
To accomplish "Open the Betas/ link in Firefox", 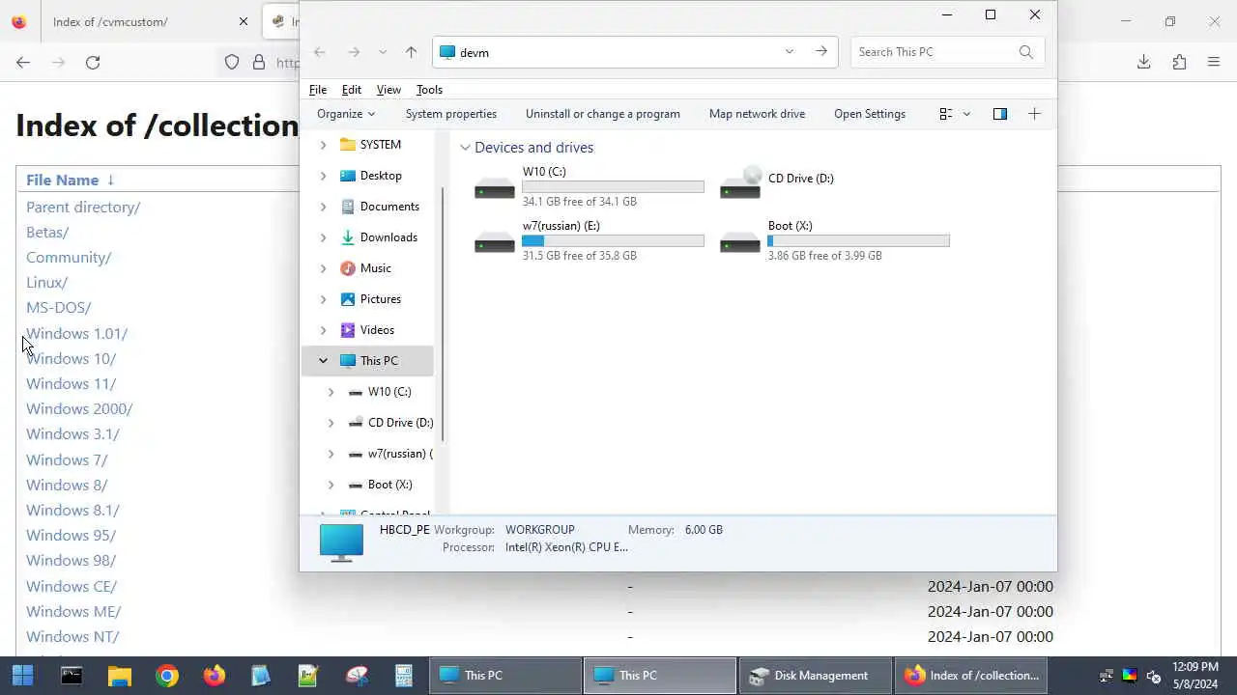I will tap(47, 233).
